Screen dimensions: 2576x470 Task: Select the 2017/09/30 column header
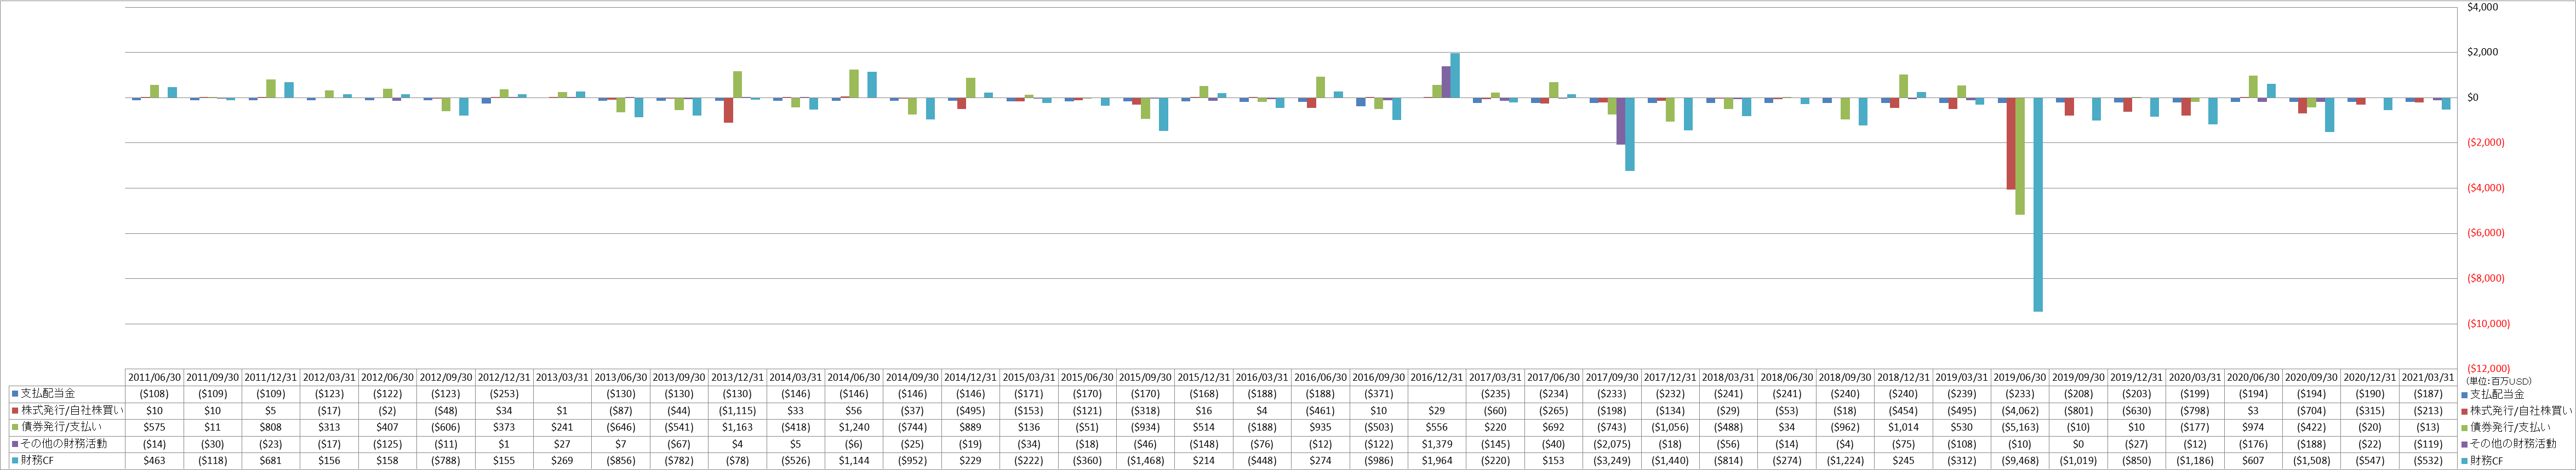coord(1612,377)
